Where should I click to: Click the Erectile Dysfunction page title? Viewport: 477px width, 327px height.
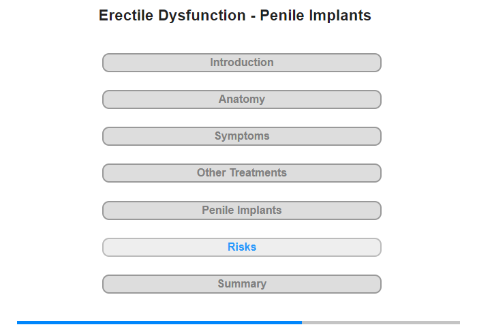pos(235,16)
